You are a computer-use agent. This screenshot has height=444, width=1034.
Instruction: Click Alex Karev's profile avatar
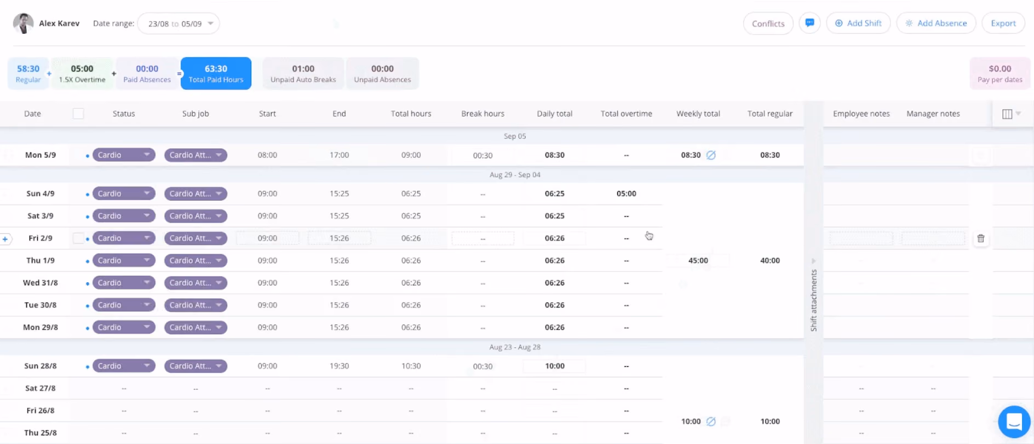point(23,24)
